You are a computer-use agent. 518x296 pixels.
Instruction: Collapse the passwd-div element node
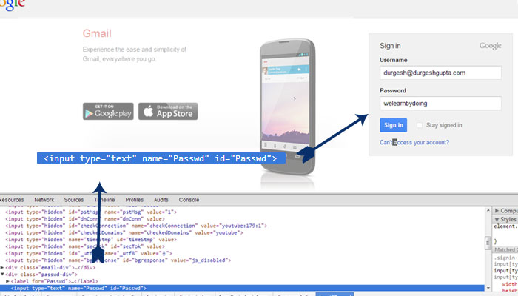3,275
